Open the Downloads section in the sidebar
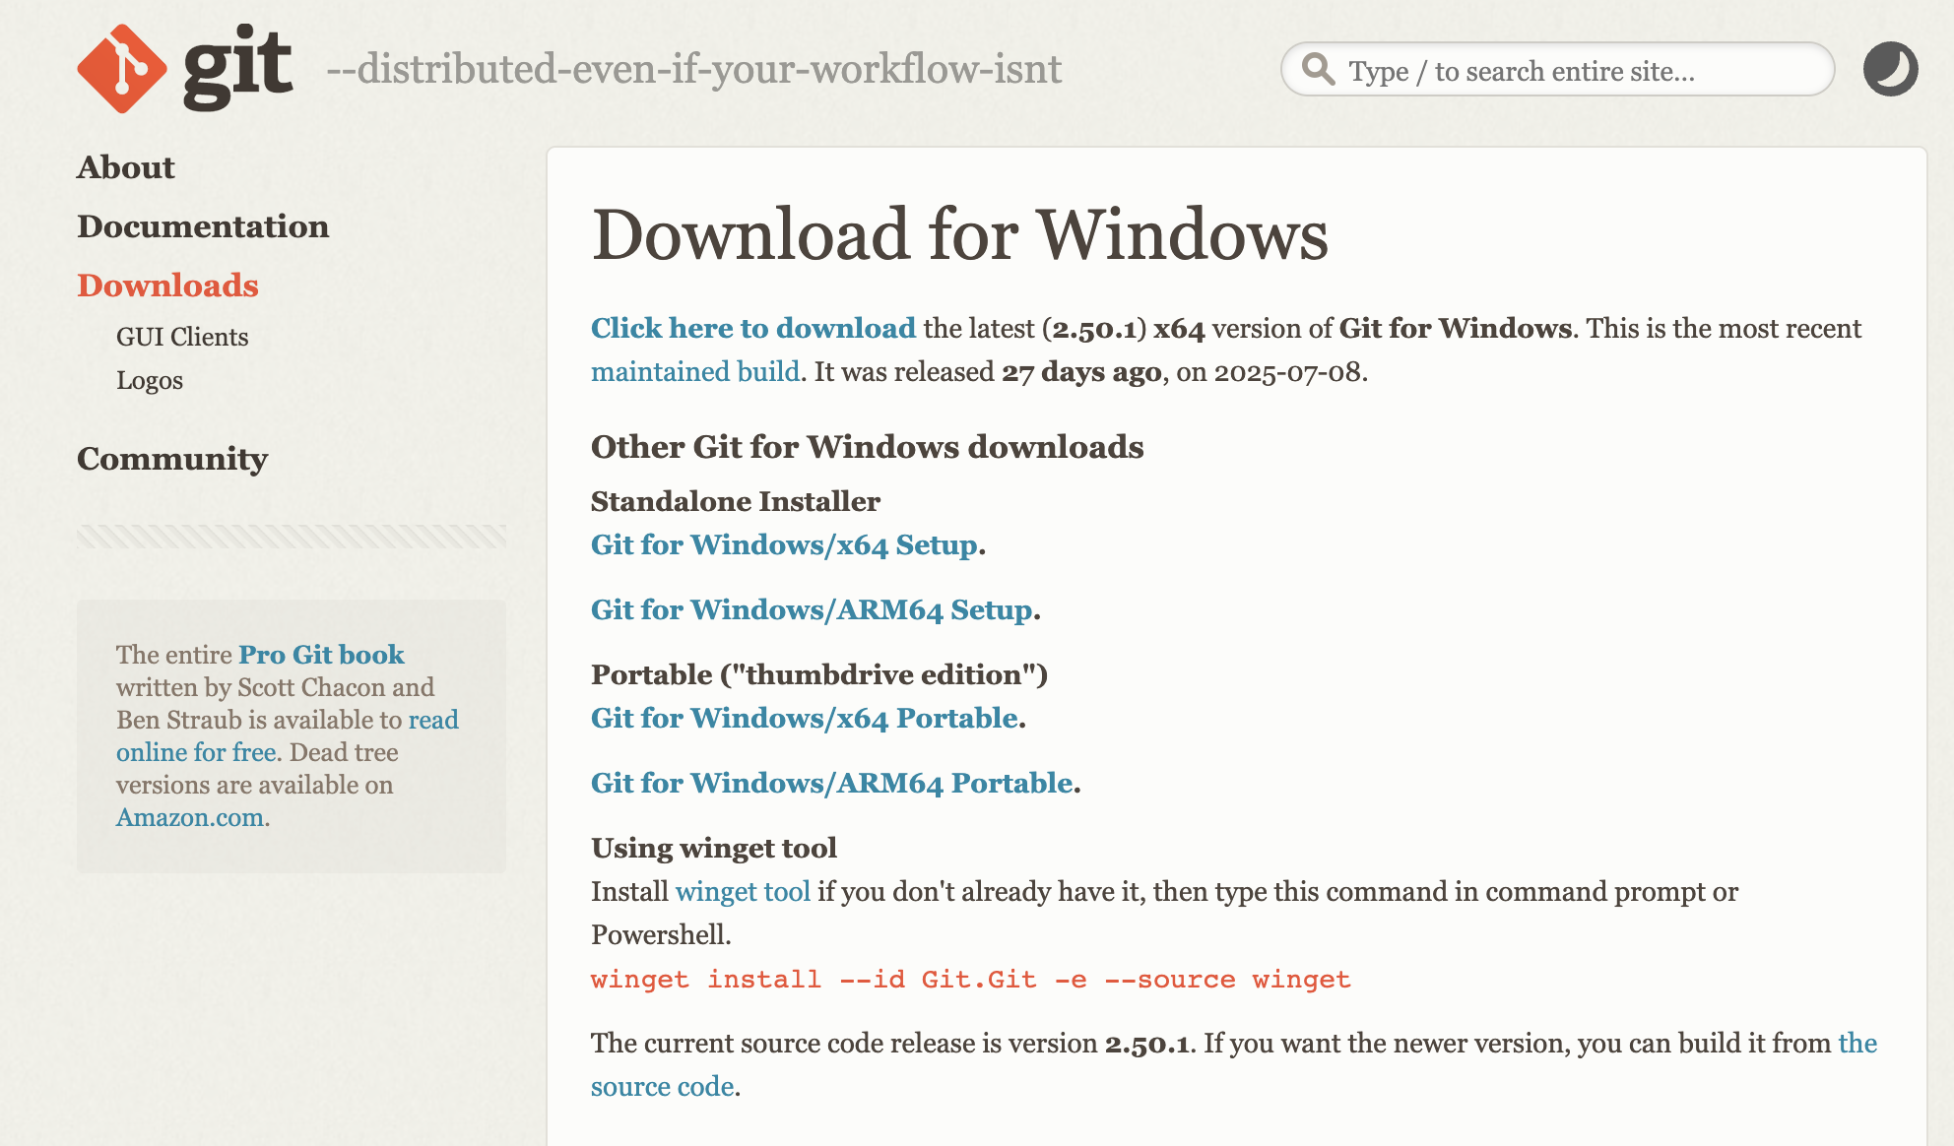Screen dimensions: 1954x1146 [x=168, y=286]
